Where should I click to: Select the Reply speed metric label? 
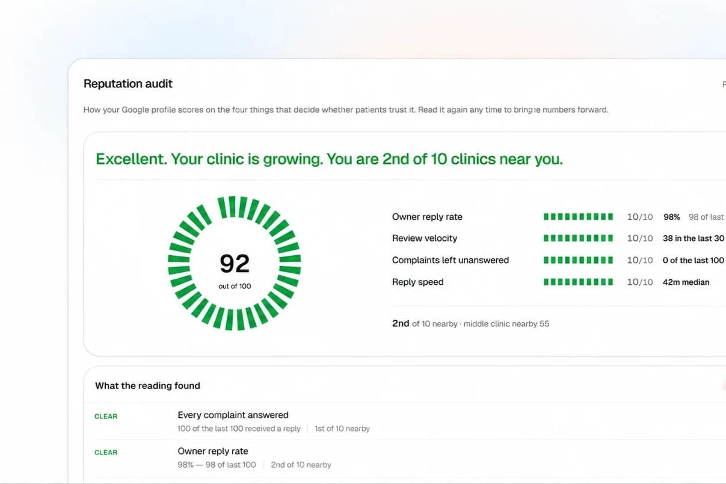[417, 282]
